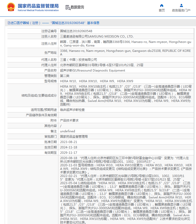The width and height of the screenshot is (196, 224).
Task: Click the 政务服务门户 person icon
Action: click(181, 5)
